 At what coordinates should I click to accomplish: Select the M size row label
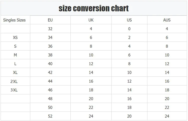pos(15,55)
